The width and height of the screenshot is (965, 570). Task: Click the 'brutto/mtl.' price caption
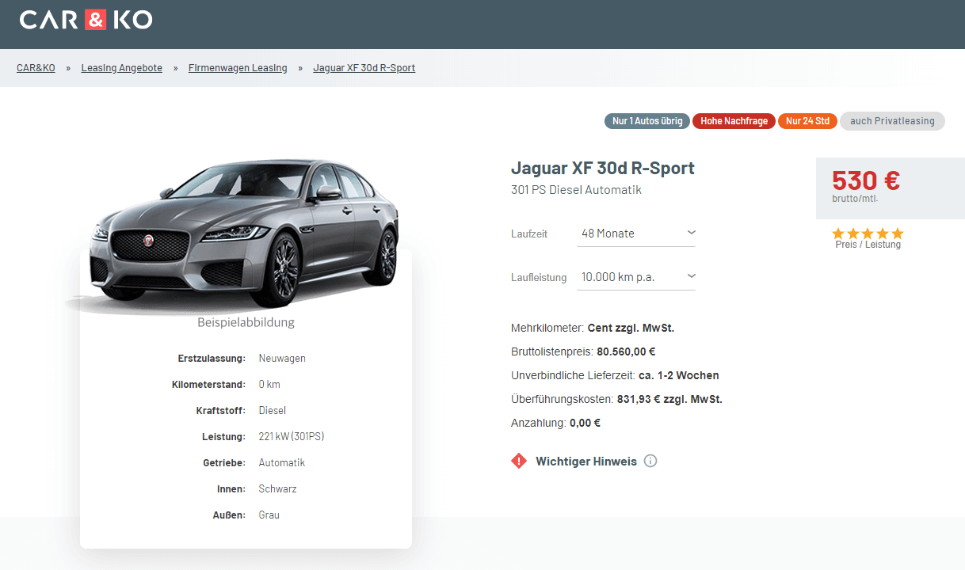855,199
